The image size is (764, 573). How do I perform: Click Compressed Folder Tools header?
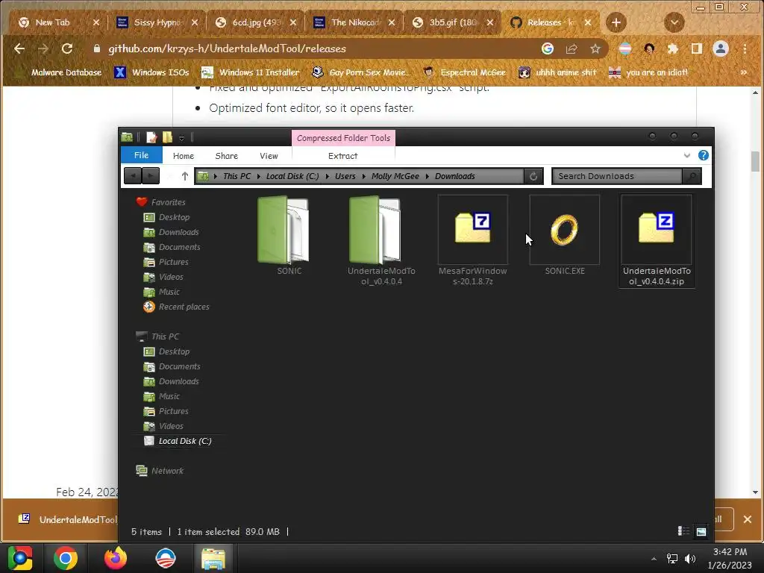pyautogui.click(x=343, y=138)
